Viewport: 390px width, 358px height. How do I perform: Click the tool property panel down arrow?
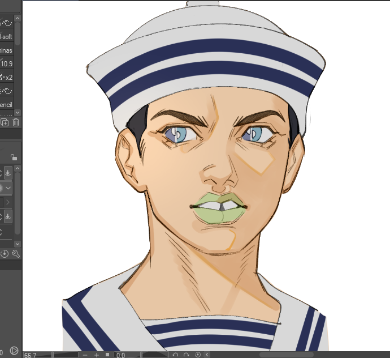tap(18, 244)
